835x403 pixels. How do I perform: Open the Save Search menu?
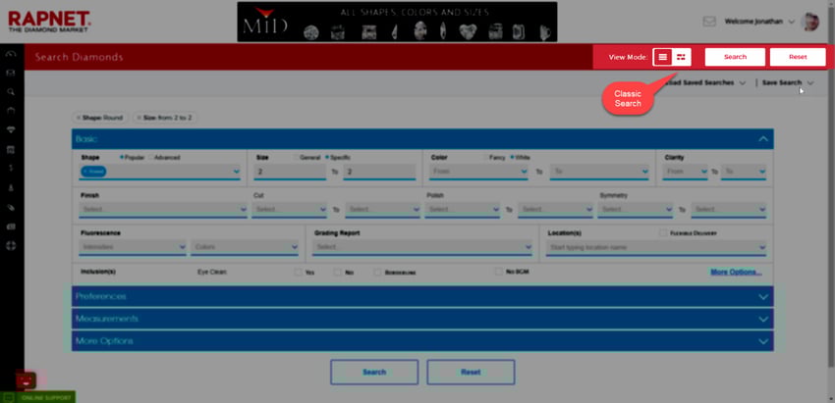pyautogui.click(x=787, y=83)
